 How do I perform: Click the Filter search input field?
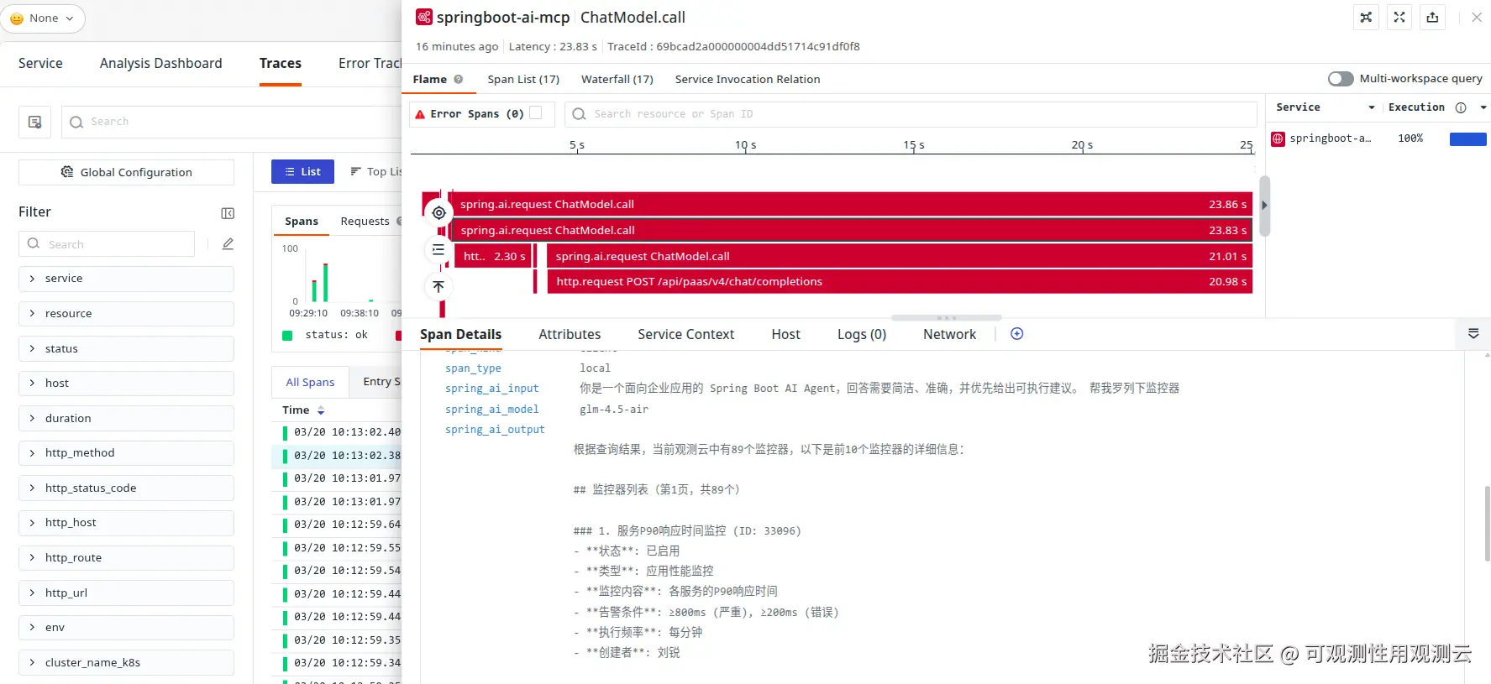point(107,244)
